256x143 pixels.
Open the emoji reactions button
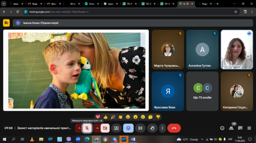coord(128,128)
